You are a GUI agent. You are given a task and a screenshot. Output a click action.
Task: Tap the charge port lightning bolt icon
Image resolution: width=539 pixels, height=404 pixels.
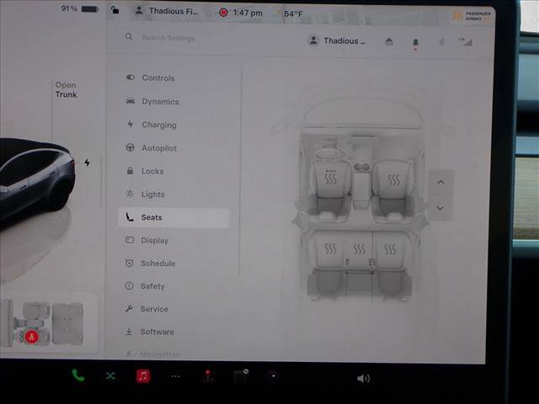88,162
